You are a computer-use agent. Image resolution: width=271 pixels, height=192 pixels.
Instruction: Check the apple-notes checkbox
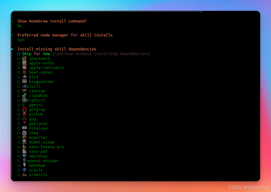[x=19, y=63]
